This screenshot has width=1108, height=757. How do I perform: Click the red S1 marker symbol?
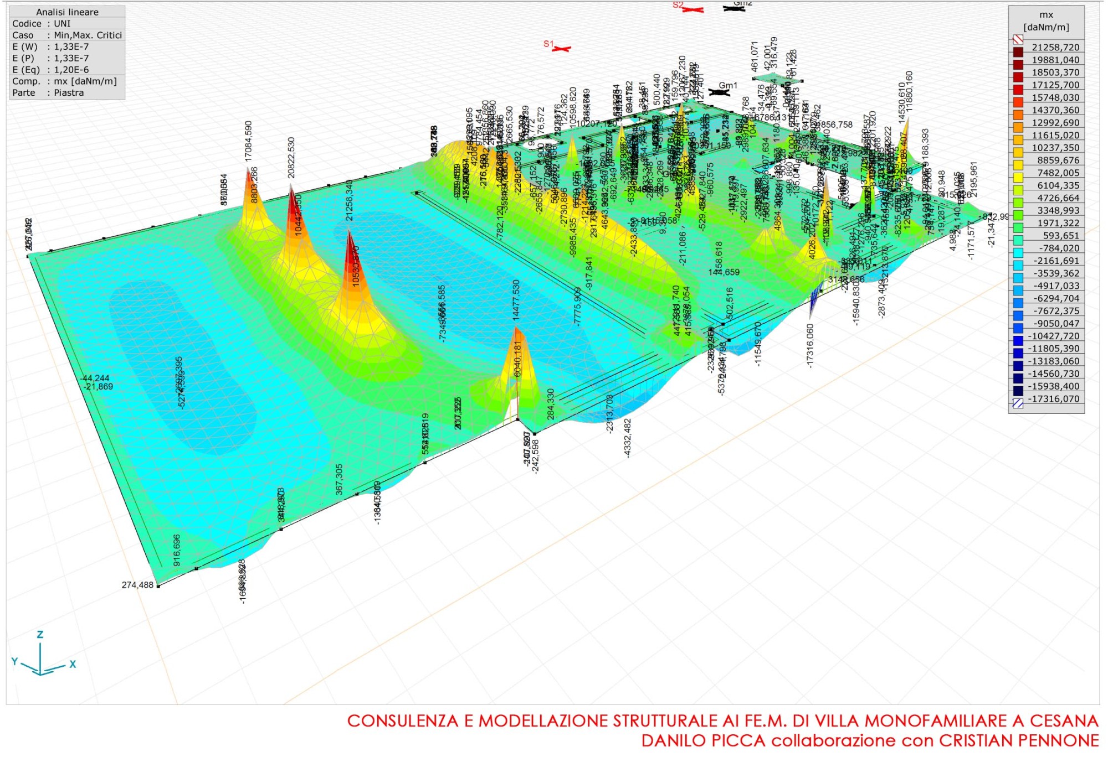click(561, 49)
